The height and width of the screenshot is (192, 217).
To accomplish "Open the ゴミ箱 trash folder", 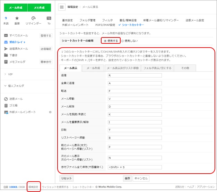I will (14, 106).
